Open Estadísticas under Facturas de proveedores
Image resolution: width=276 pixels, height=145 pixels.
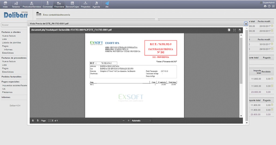coord(8,72)
